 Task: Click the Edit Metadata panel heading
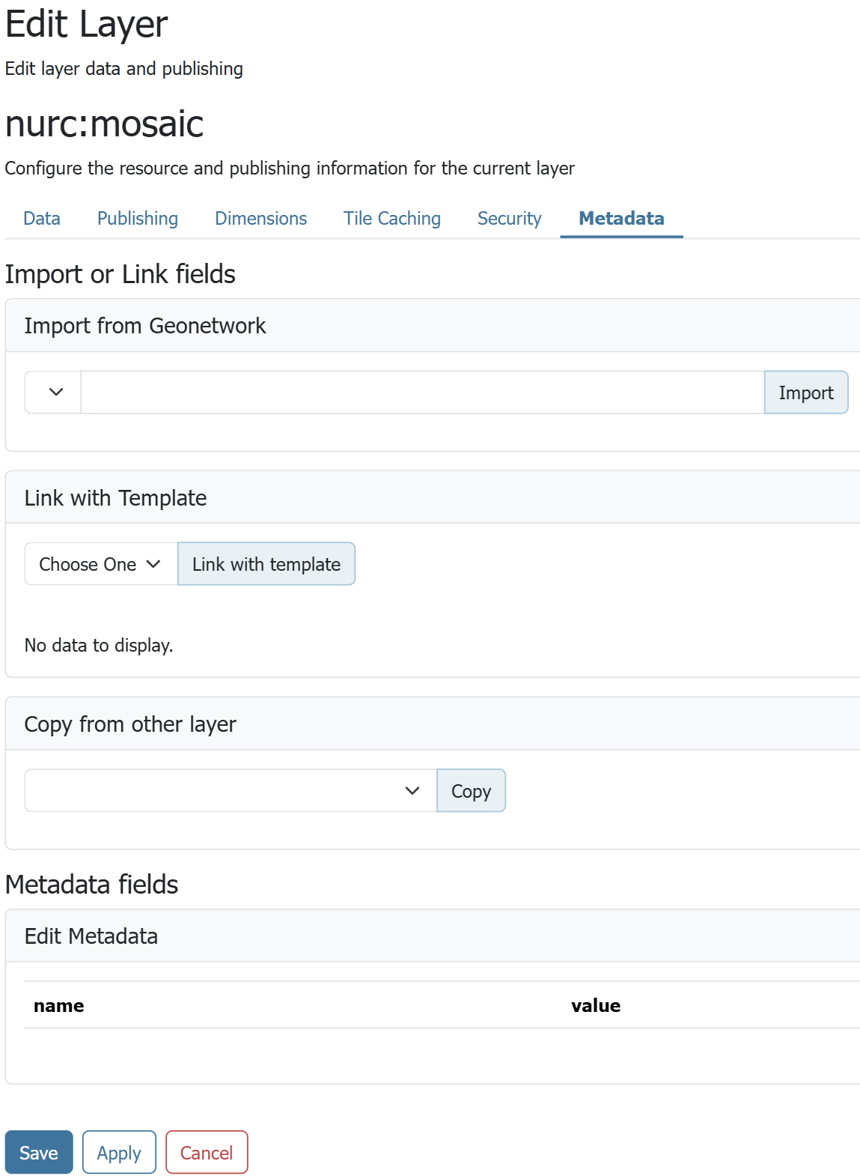(x=91, y=936)
